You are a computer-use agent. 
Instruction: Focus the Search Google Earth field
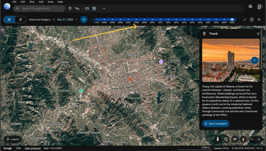[39, 9]
